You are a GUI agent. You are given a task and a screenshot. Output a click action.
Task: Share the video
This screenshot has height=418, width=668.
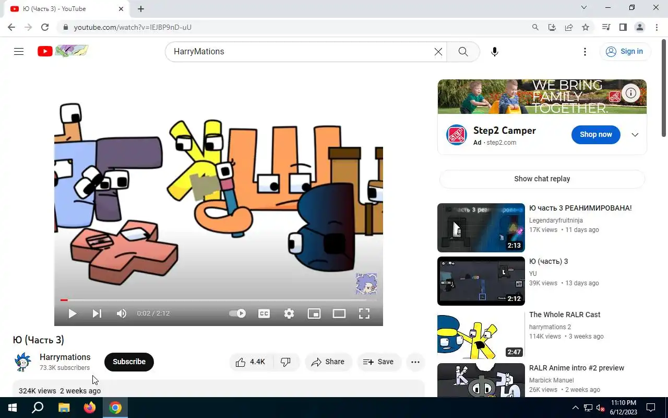328,362
